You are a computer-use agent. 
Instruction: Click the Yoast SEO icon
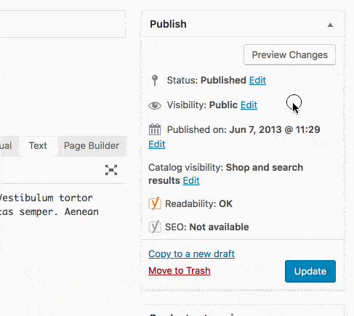155,227
